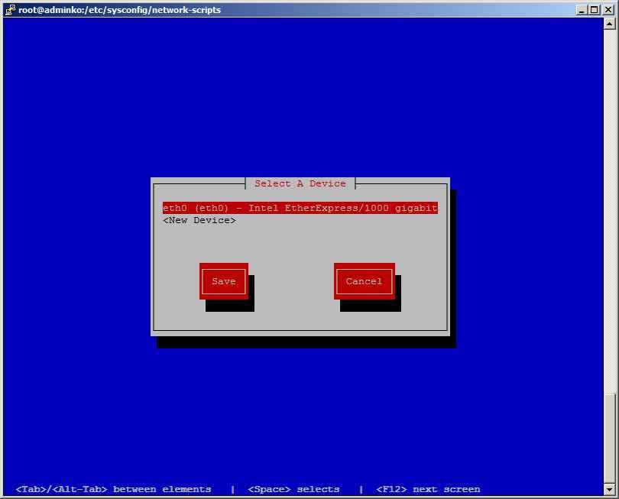The image size is (619, 499).
Task: Choose the <New Device> entry
Action: (199, 220)
